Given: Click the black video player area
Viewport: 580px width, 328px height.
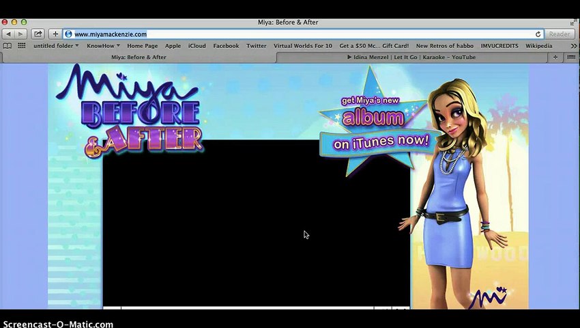Looking at the screenshot, I should [x=256, y=223].
